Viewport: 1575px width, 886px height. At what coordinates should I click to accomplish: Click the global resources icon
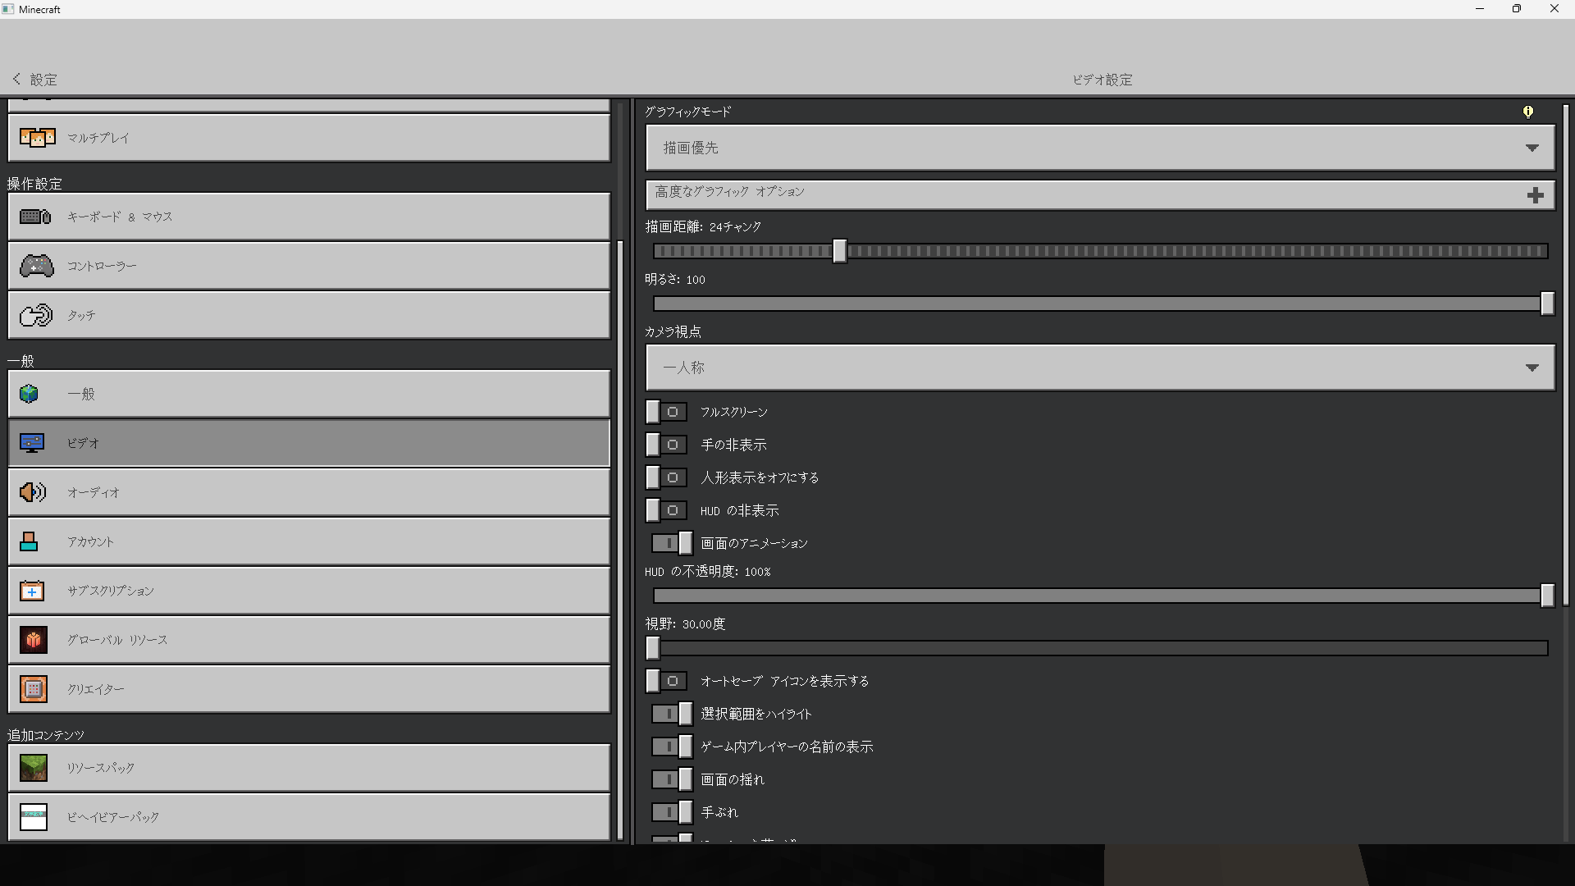tap(34, 640)
